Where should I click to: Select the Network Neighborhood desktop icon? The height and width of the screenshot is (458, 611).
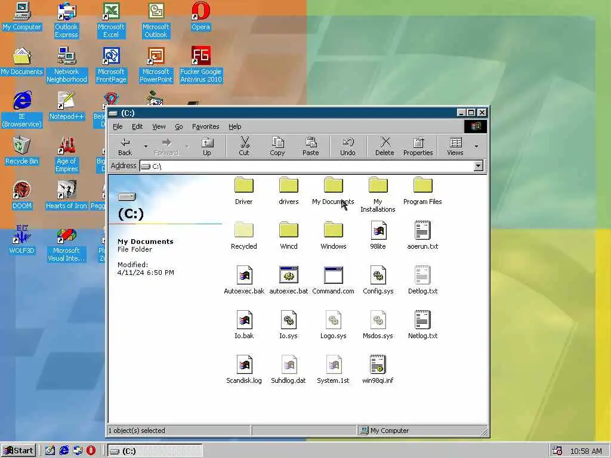(67, 64)
